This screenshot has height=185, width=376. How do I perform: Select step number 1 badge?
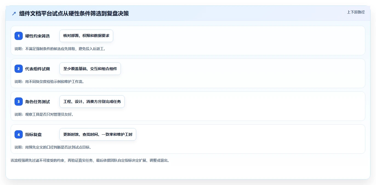[19, 36]
